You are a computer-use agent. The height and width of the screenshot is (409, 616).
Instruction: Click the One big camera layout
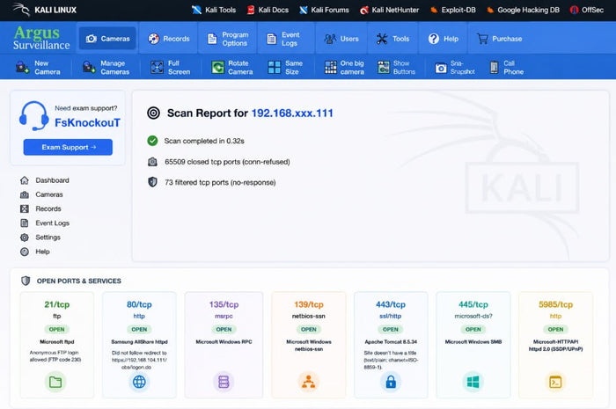(x=344, y=68)
